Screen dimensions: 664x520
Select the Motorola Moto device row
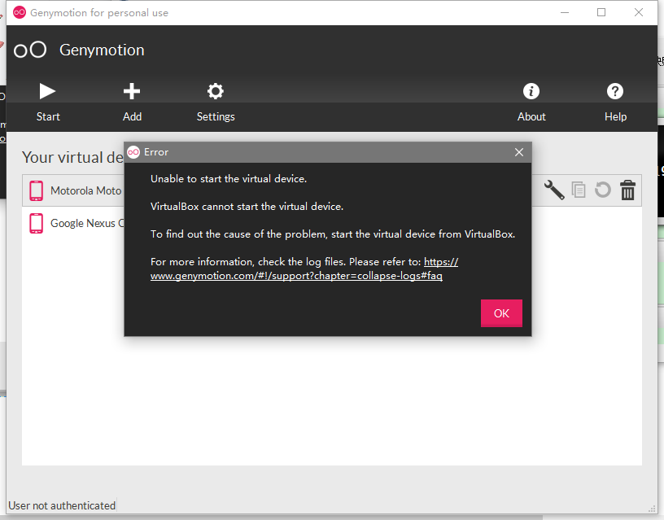pyautogui.click(x=331, y=190)
